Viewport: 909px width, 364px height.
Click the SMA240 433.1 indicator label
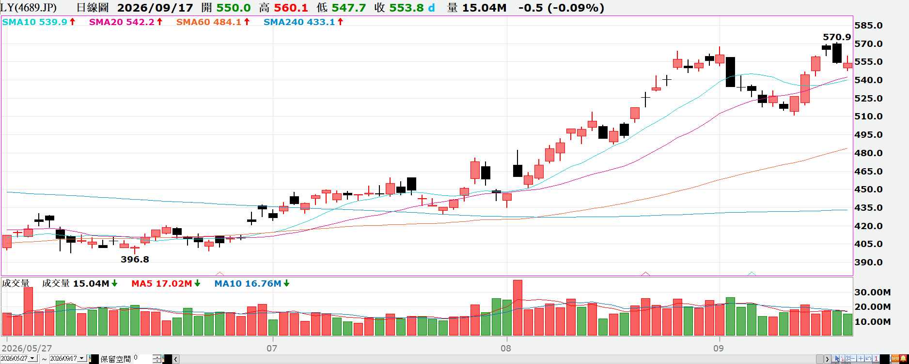(x=299, y=22)
